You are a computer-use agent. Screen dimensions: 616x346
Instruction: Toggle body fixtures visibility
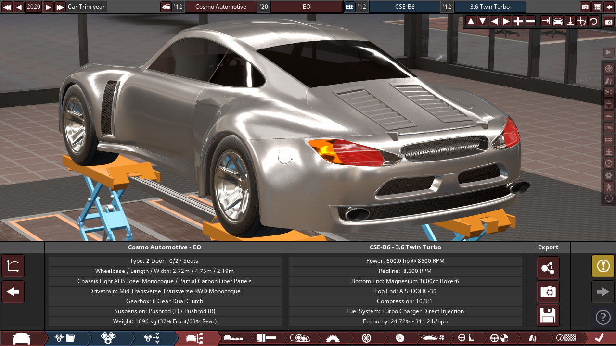[609, 127]
